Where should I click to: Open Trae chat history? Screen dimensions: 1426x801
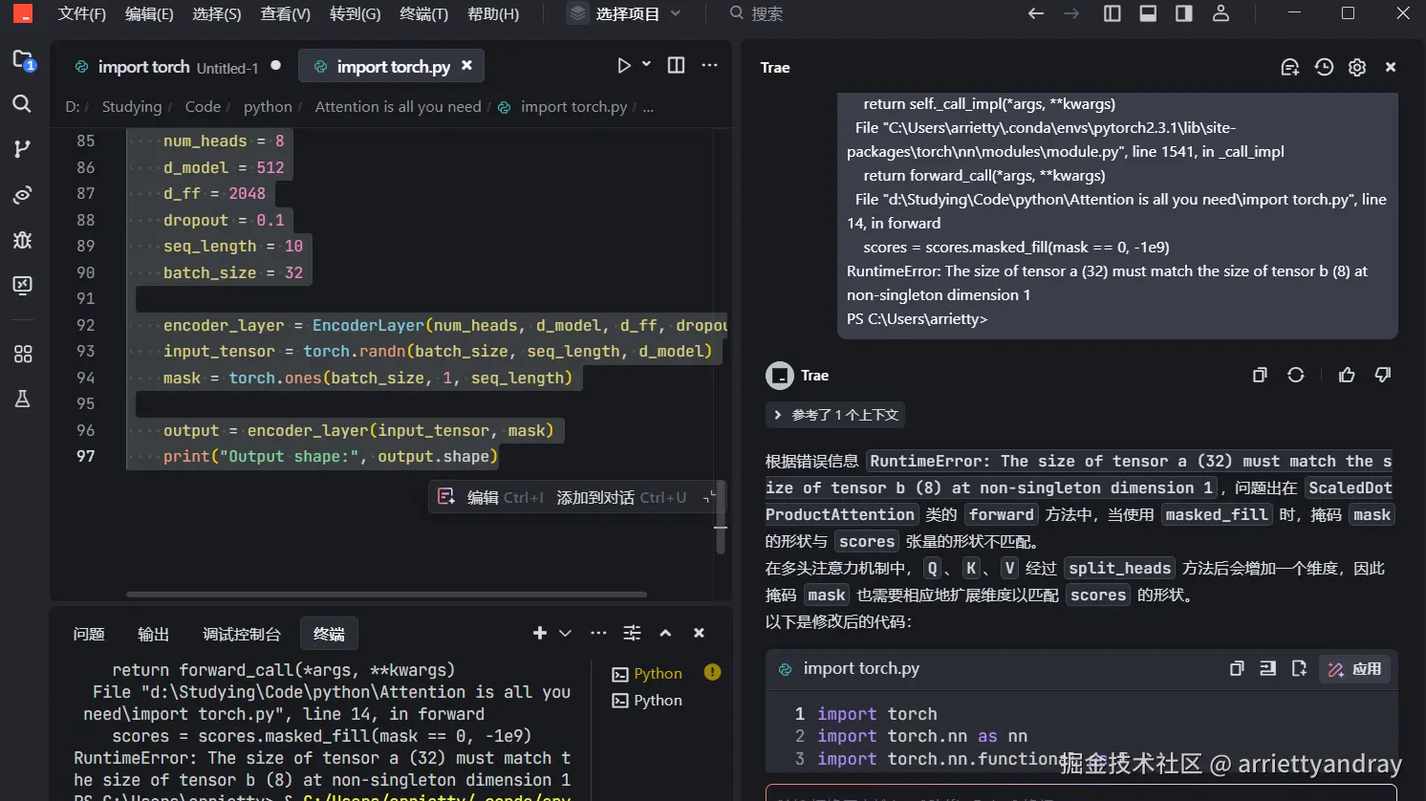[1324, 67]
